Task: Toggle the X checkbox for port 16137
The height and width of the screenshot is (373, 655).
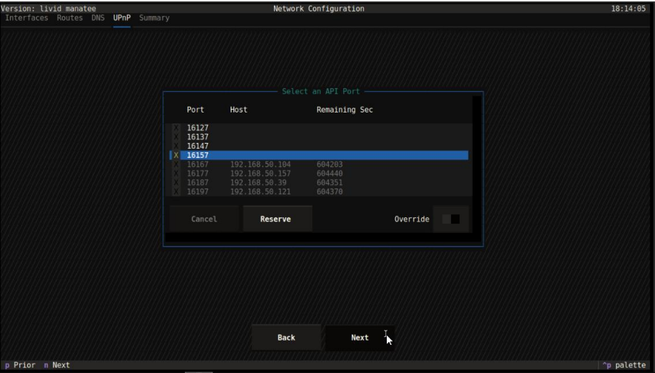Action: click(176, 137)
